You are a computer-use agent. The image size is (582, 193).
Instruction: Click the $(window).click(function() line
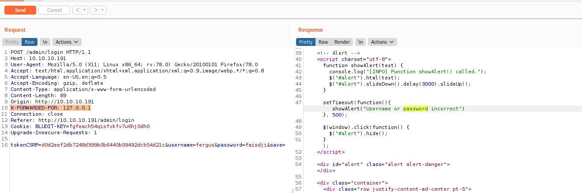[x=366, y=127]
